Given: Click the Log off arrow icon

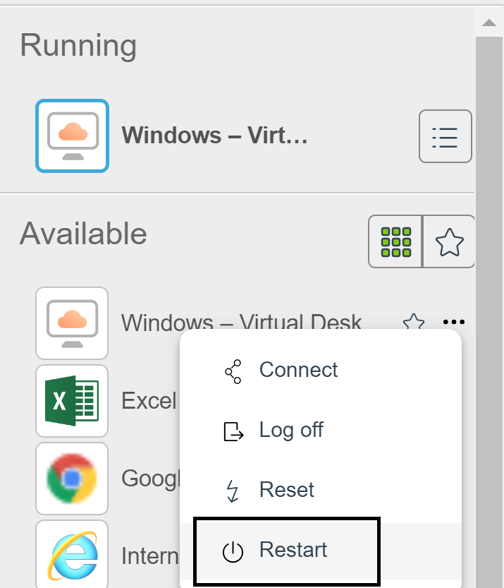Looking at the screenshot, I should click(233, 431).
